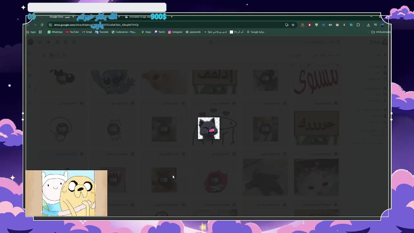The image size is (414, 233).
Task: Bookmark this page with the star icon
Action: pyautogui.click(x=293, y=25)
